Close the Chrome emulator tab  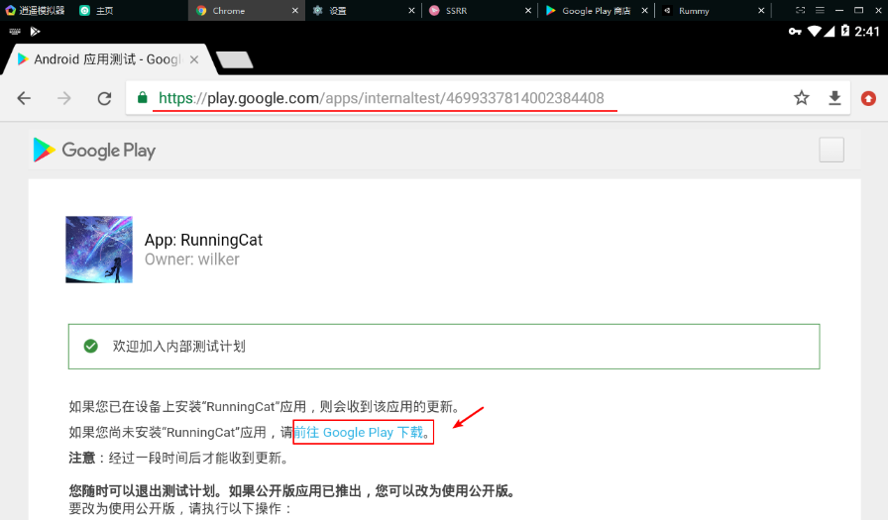click(295, 10)
